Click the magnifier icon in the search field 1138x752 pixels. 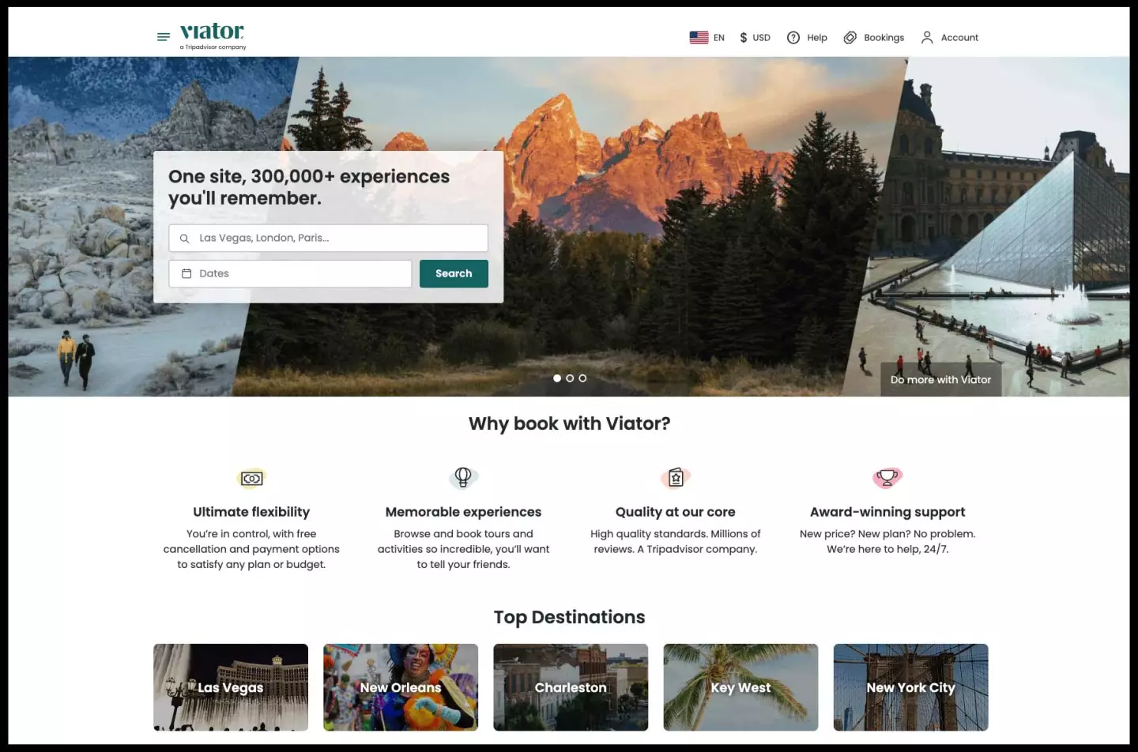pyautogui.click(x=185, y=238)
